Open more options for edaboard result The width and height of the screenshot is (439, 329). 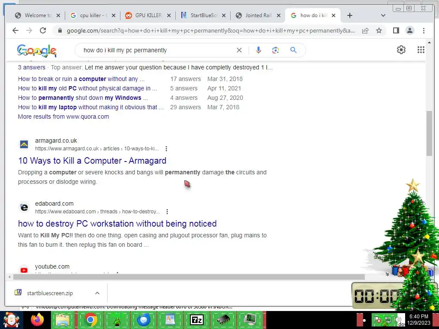[x=167, y=212]
